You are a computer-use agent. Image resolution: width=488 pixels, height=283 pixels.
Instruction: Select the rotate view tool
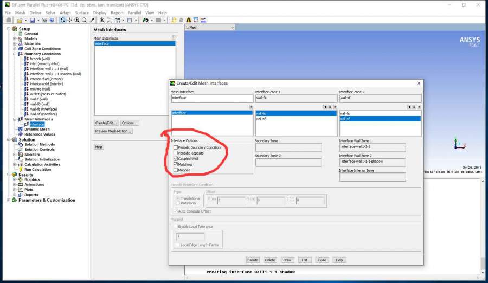pyautogui.click(x=62, y=20)
